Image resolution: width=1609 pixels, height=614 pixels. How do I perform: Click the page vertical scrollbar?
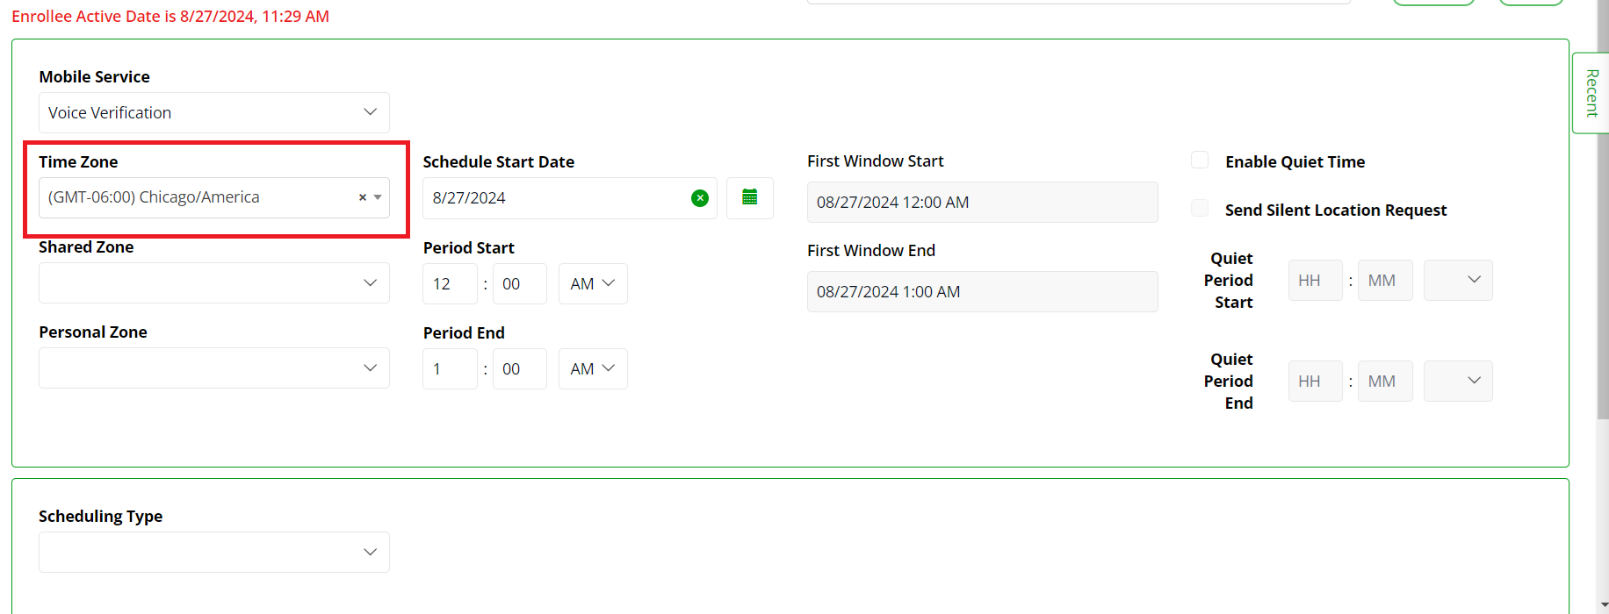pos(1603,307)
